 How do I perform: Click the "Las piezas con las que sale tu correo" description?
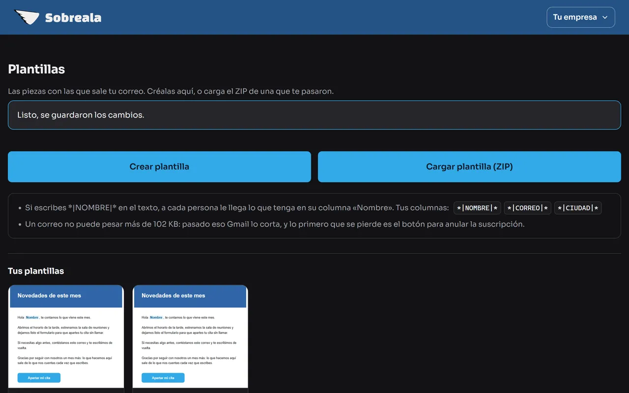[171, 91]
